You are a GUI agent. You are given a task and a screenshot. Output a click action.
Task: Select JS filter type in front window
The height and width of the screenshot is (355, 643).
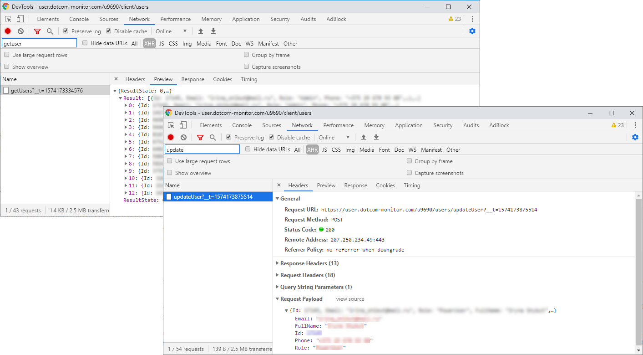pyautogui.click(x=324, y=149)
